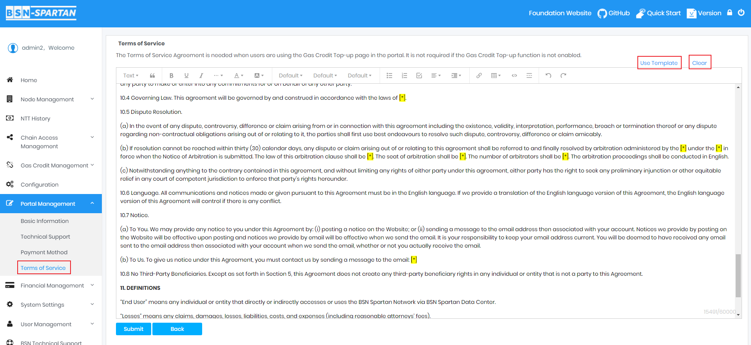Click the editor's vertical scrollbar thumb
Viewport: 751px width, 345px height.
tap(738, 276)
